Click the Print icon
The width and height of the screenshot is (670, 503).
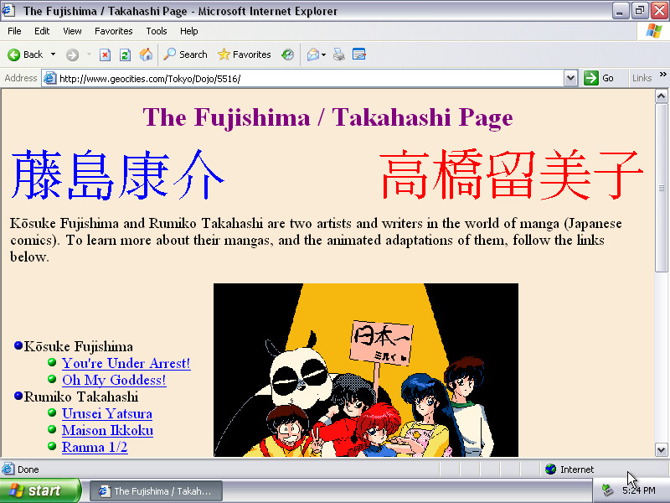(x=339, y=54)
